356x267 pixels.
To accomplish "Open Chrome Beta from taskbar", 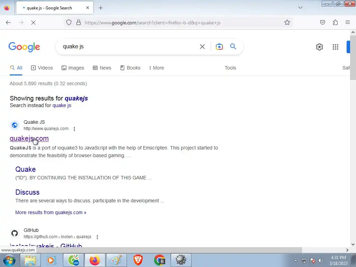I will tap(159, 260).
